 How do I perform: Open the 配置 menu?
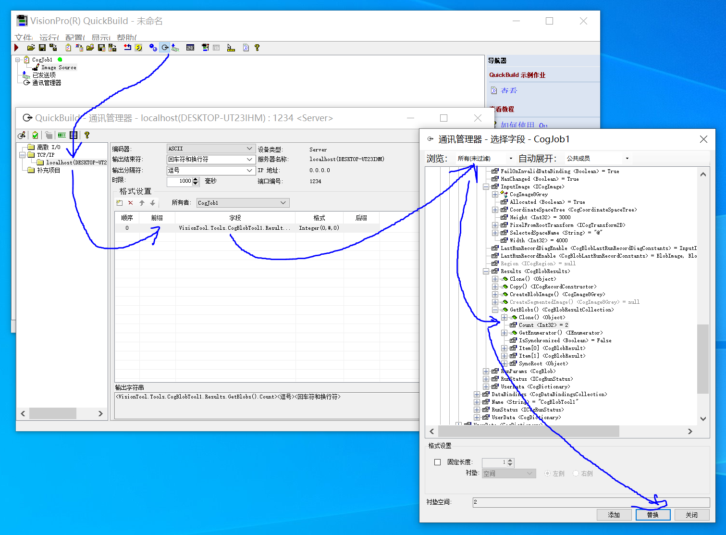[x=75, y=37]
